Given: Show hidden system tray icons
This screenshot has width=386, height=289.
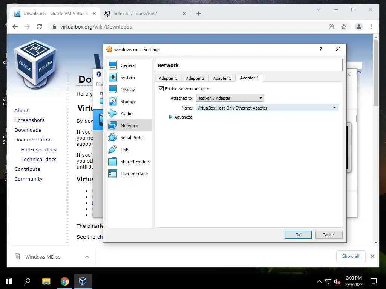Looking at the screenshot, I should pos(319,281).
